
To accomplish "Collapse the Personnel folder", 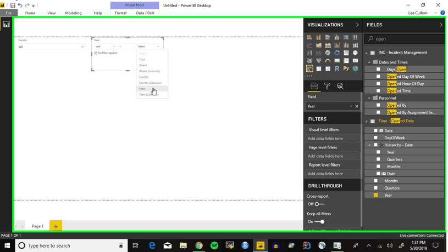I will pyautogui.click(x=369, y=98).
